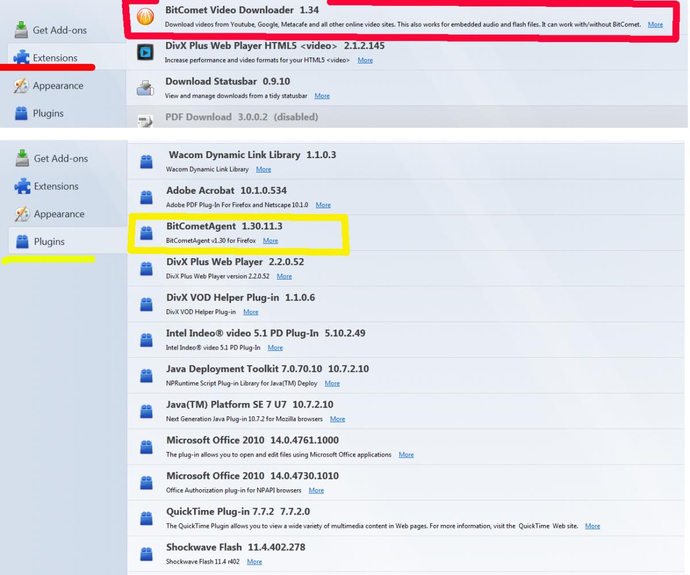Click More link under BitCometAgent
690x575 pixels.
pos(270,241)
